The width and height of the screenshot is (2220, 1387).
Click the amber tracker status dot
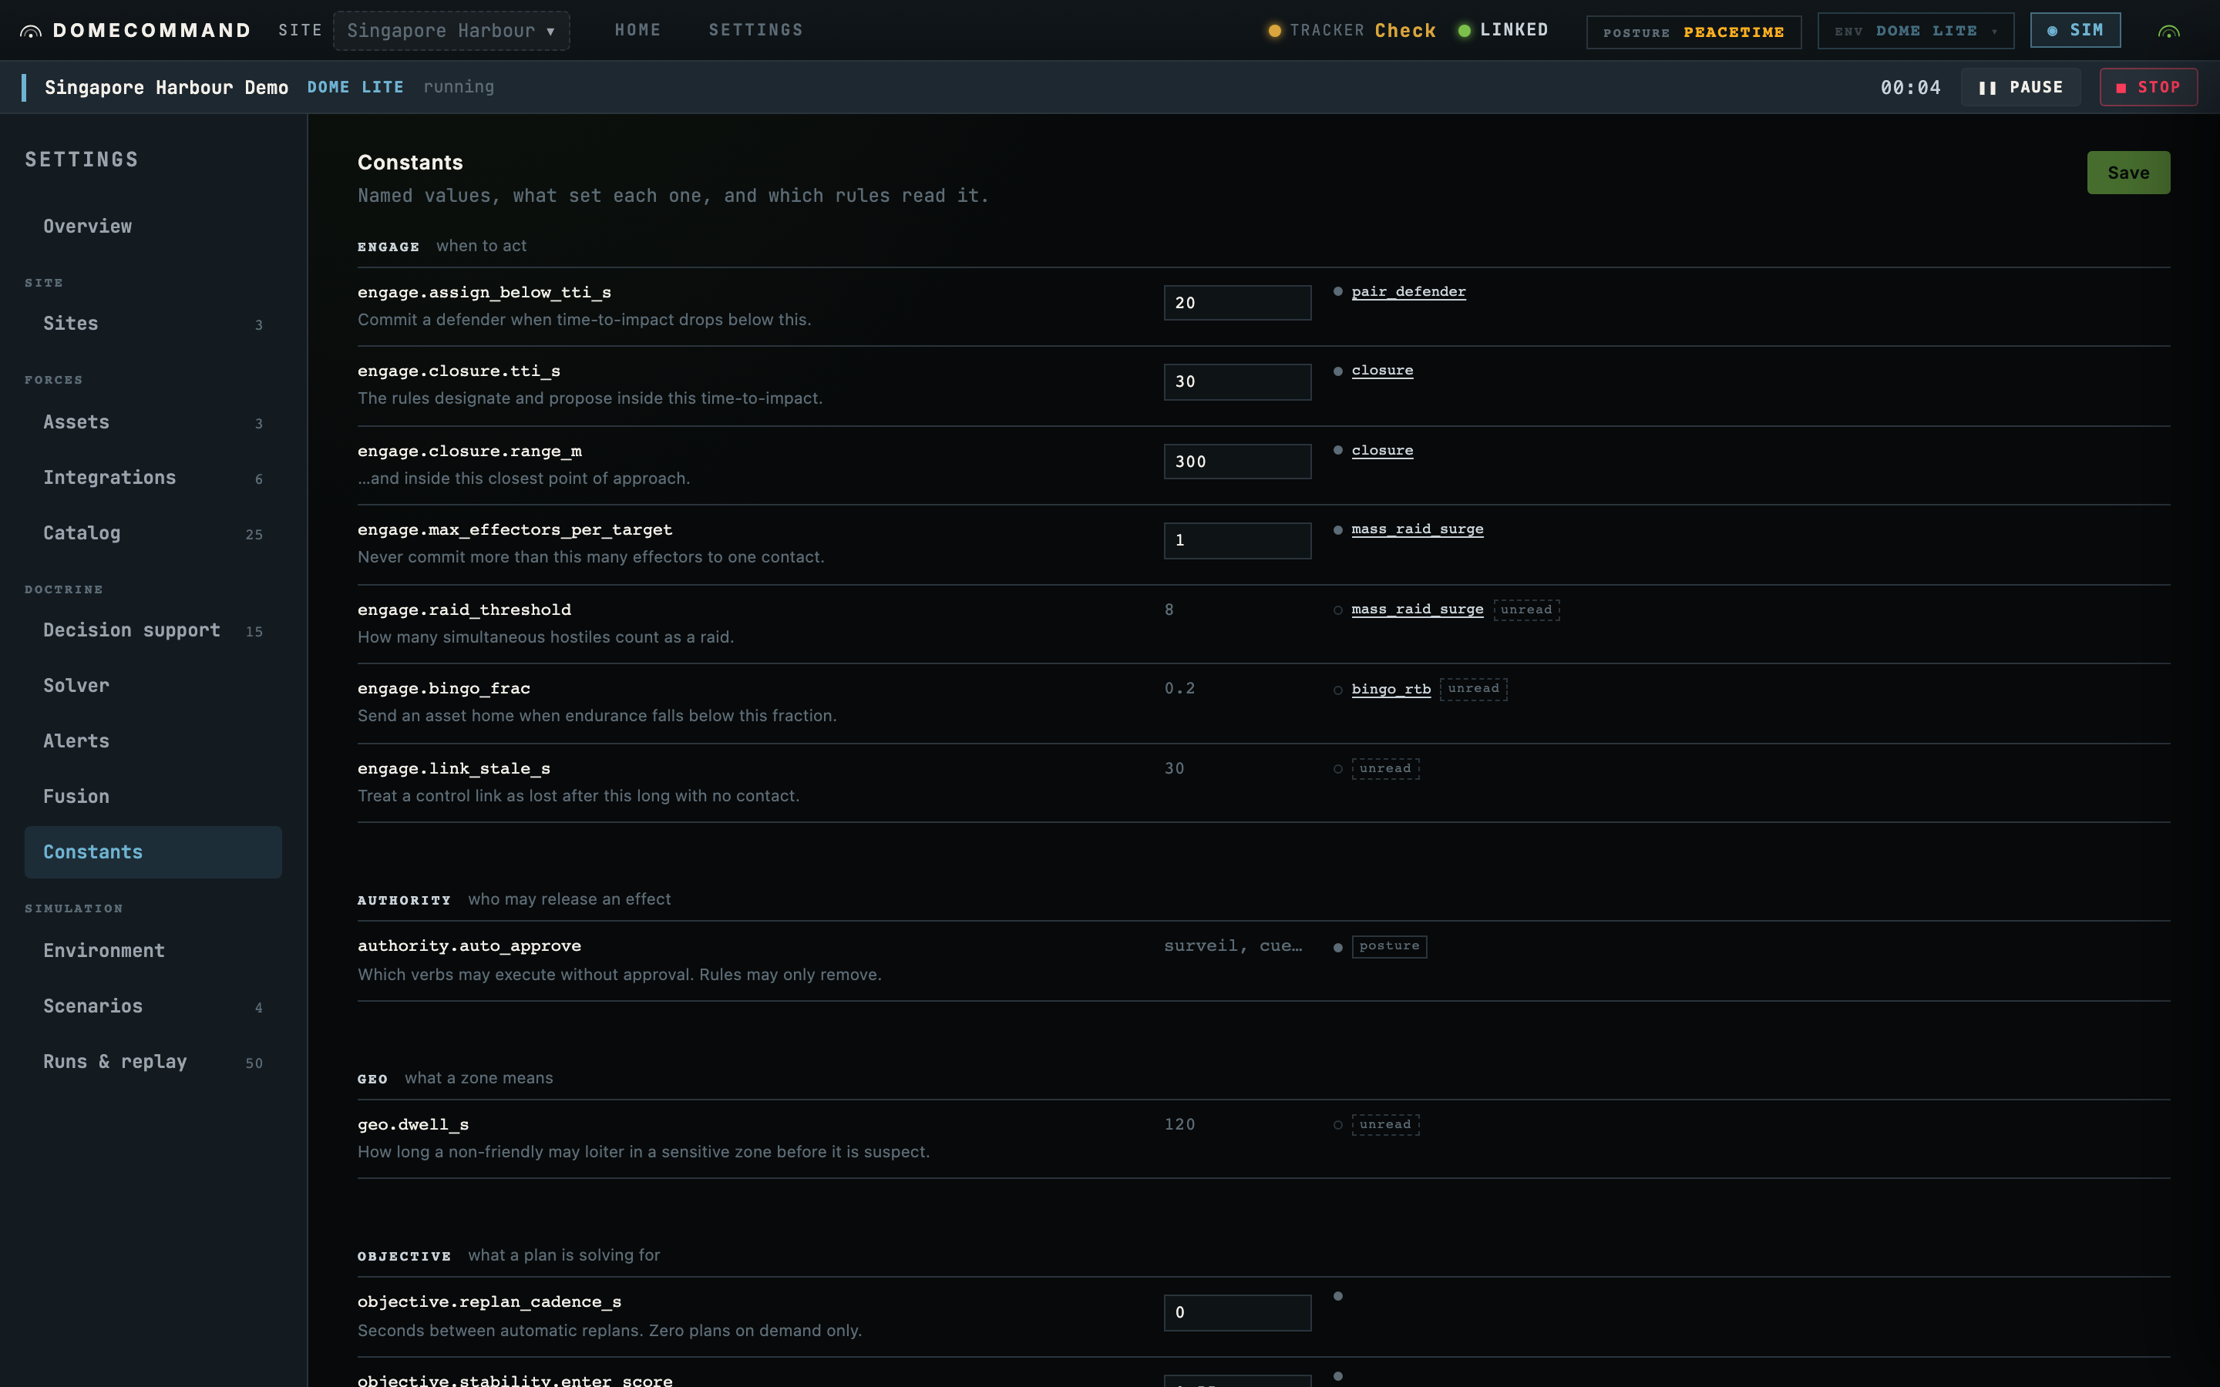1274,31
